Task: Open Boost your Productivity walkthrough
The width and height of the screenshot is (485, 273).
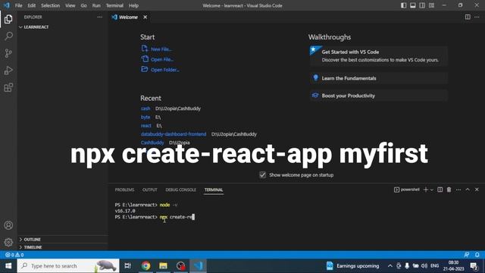Action: [x=378, y=96]
